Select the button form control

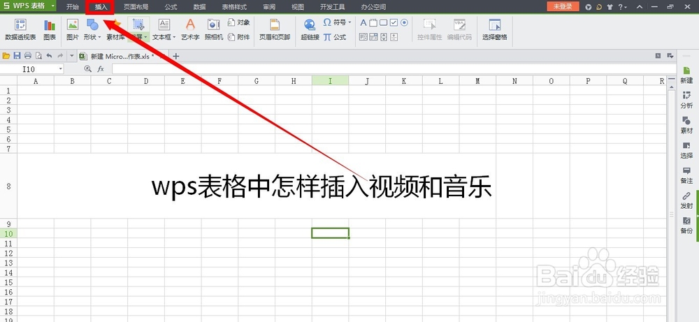(383, 23)
